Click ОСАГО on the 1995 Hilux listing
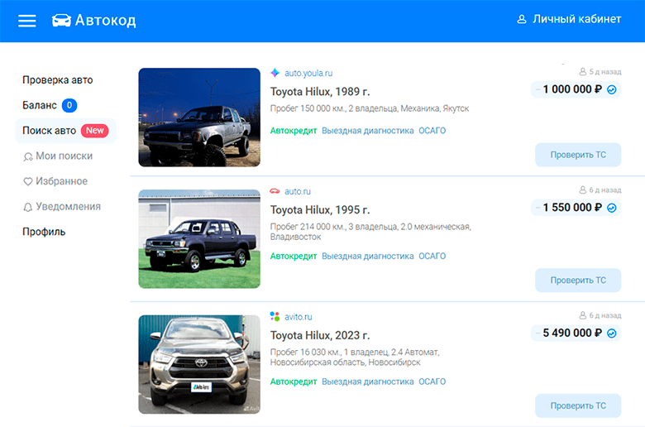The image size is (645, 427). [432, 257]
